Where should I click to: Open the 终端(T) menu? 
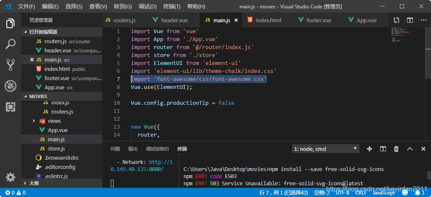pyautogui.click(x=172, y=6)
